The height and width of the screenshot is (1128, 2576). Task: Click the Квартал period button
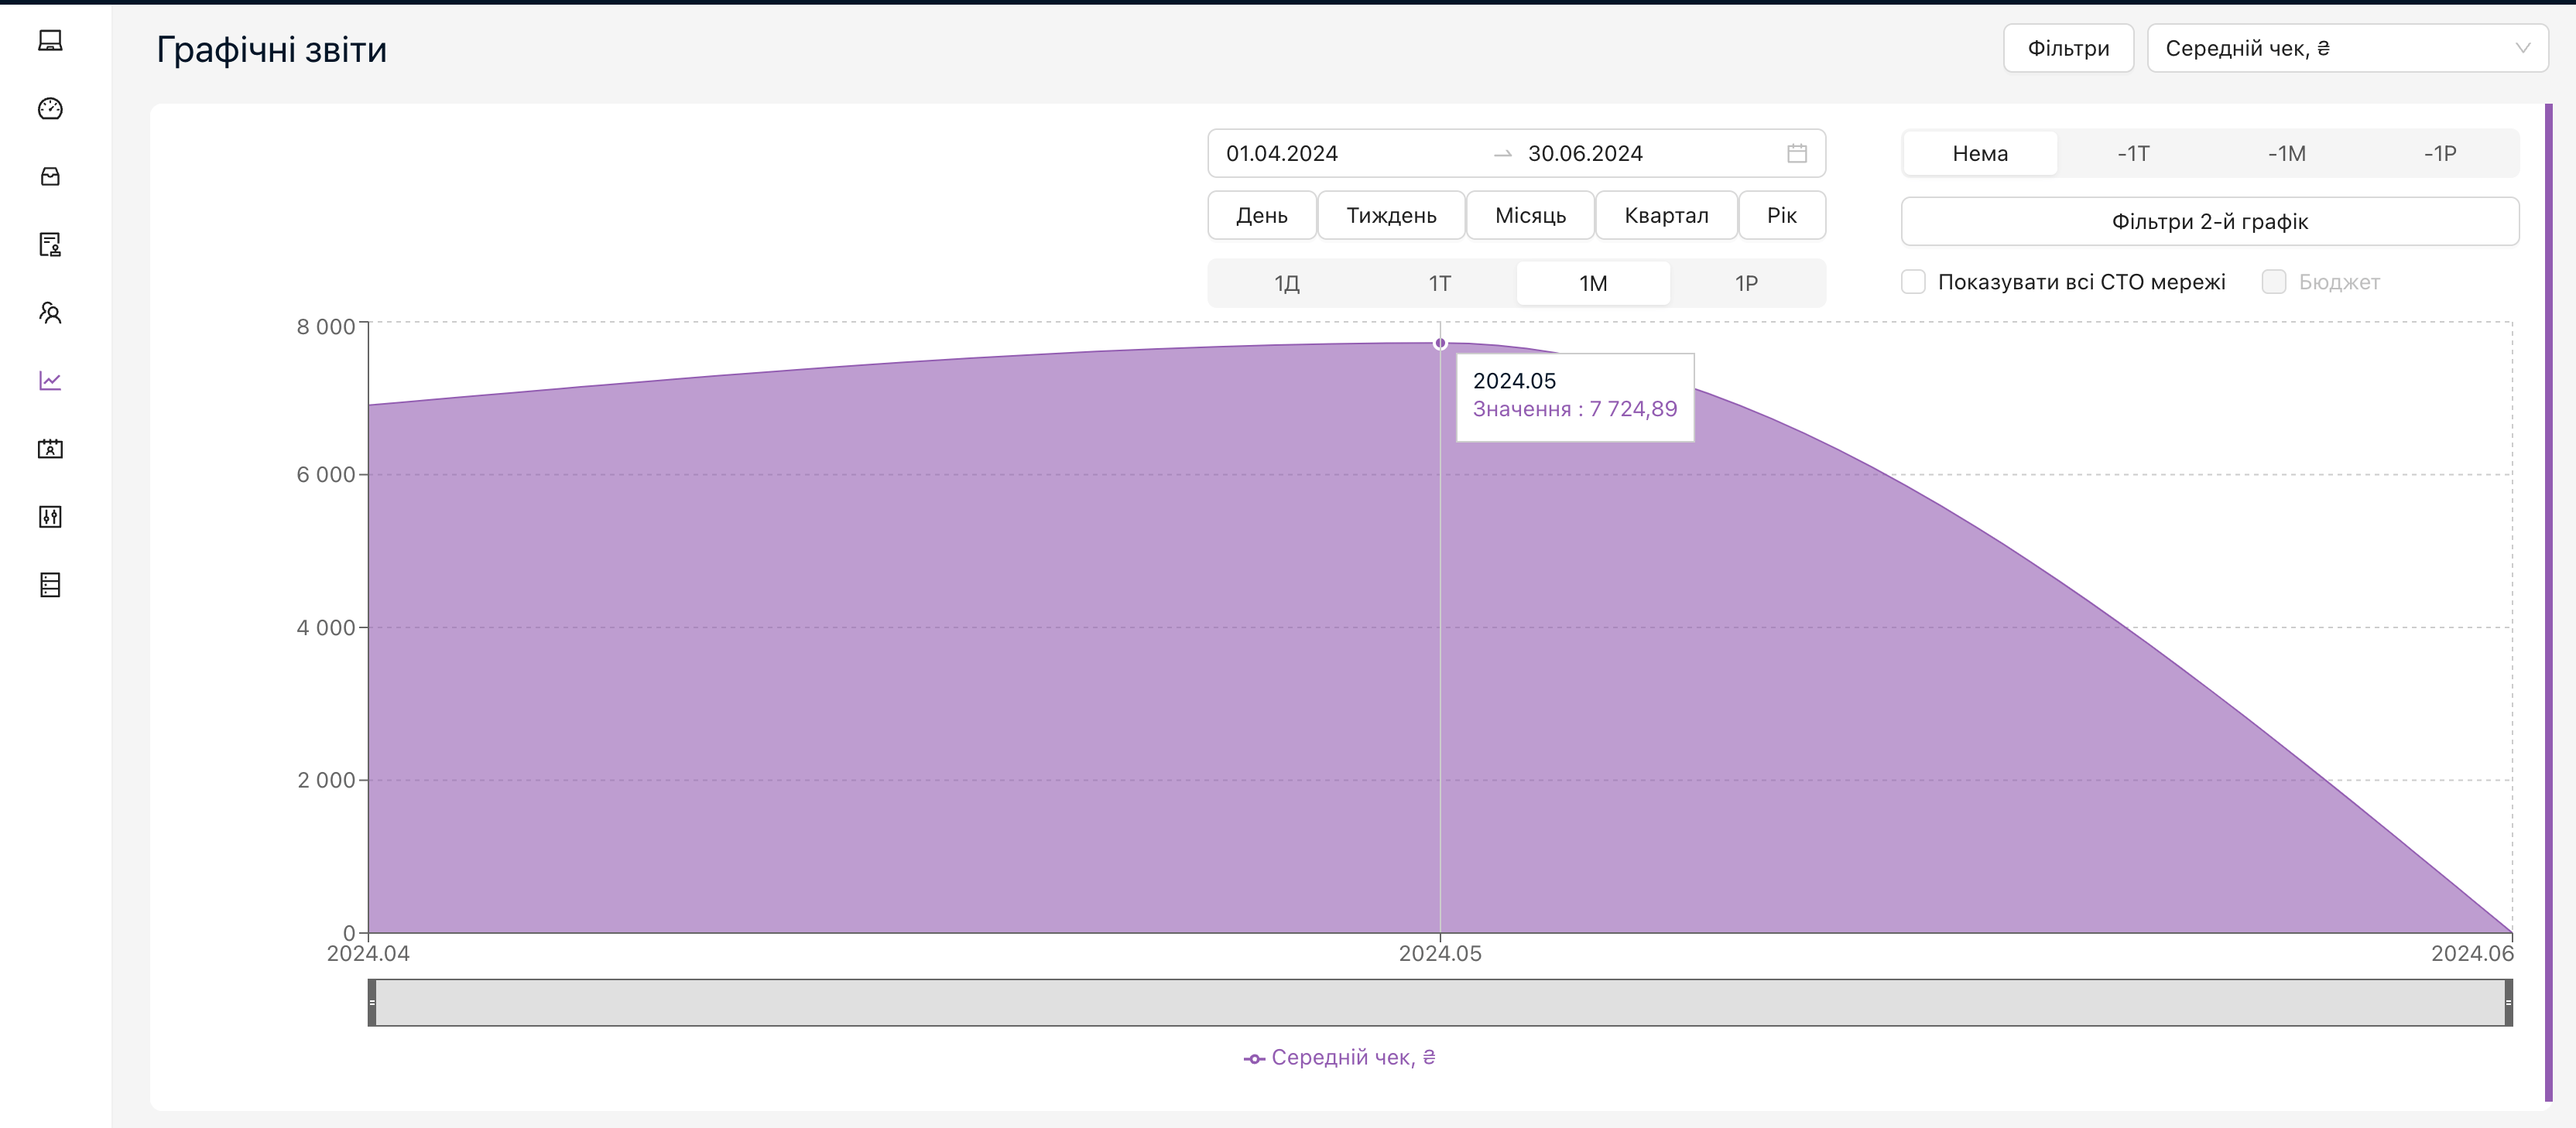click(1665, 216)
